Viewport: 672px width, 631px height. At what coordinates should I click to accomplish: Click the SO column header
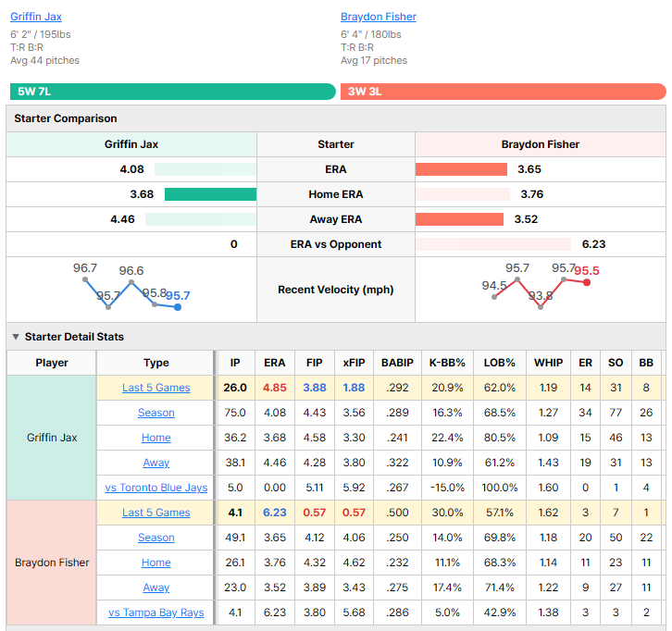(616, 363)
